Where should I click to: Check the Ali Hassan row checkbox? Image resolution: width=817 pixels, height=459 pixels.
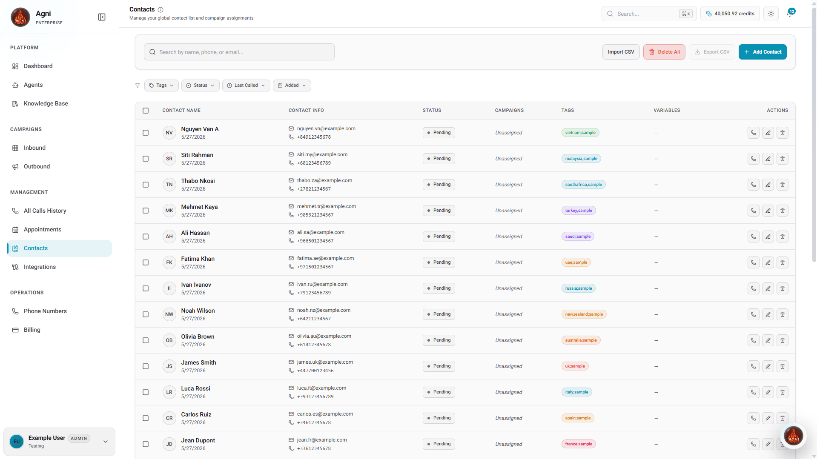(146, 237)
